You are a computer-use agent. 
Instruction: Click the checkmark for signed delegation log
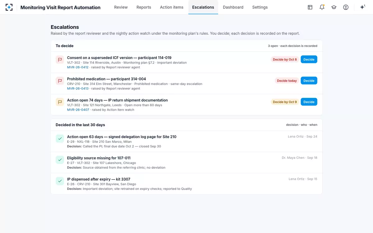coord(60,139)
